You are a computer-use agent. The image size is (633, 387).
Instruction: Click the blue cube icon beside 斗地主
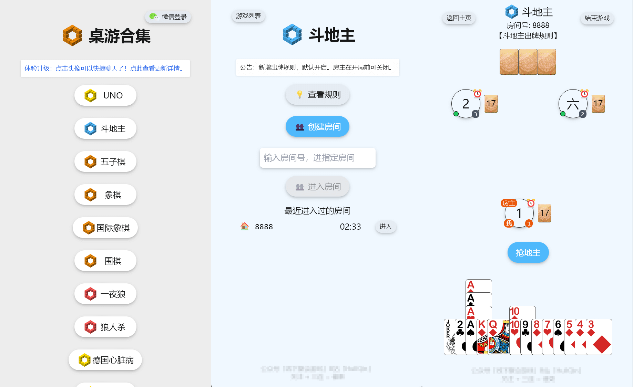click(91, 128)
